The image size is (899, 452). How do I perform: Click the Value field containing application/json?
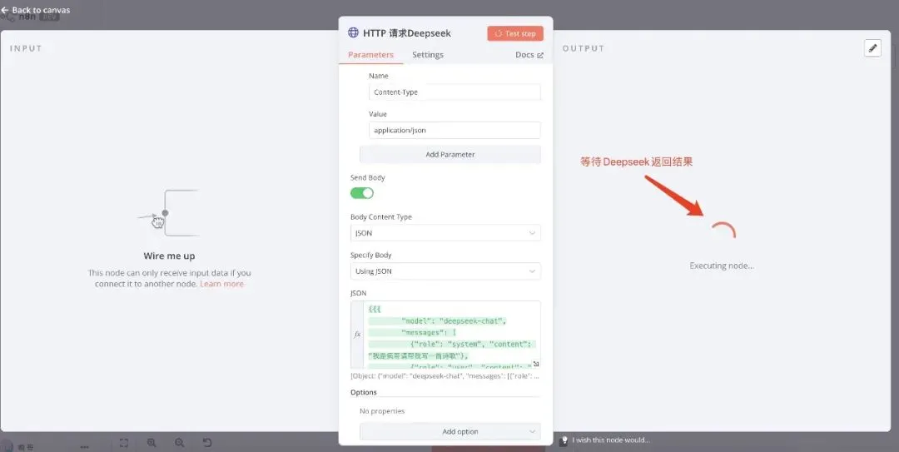point(454,130)
